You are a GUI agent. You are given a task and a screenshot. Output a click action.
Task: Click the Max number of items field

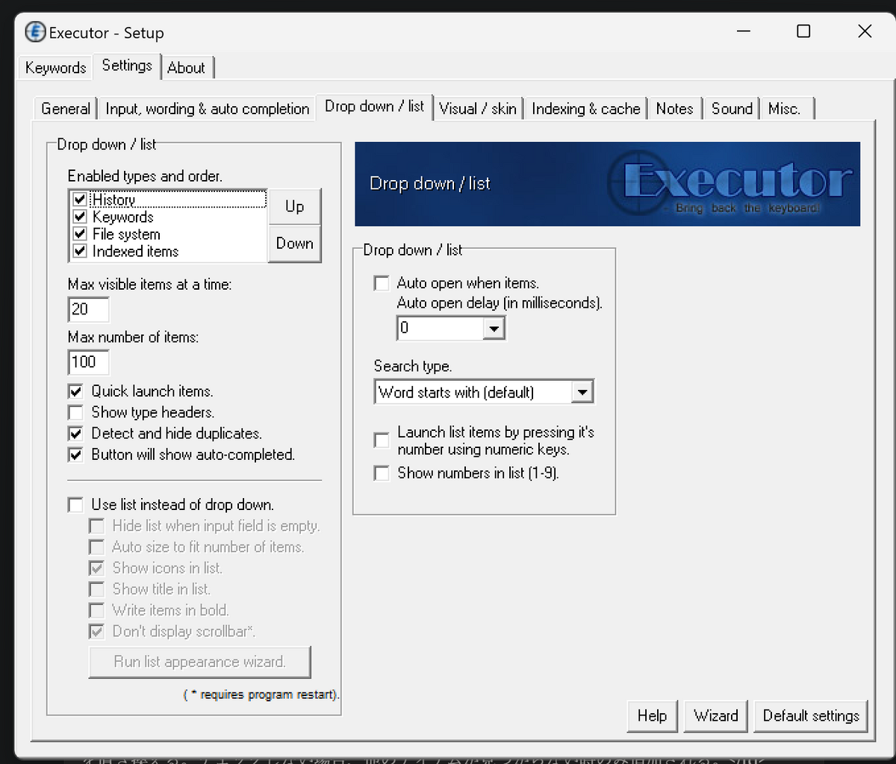pos(88,362)
